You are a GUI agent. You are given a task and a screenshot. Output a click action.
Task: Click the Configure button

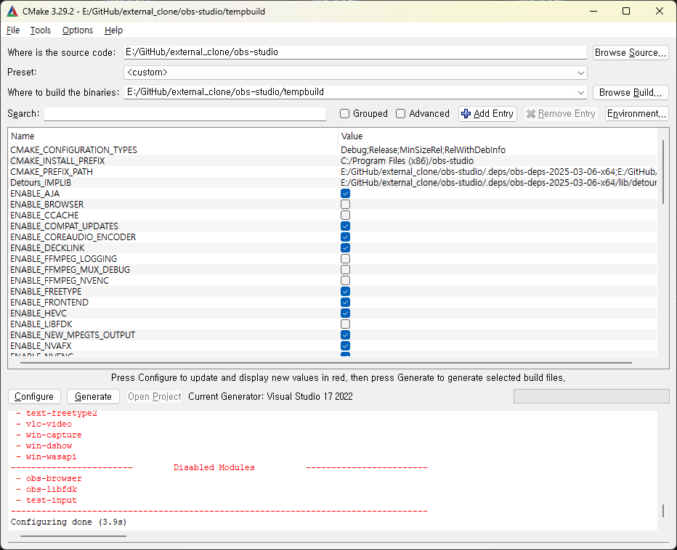tap(34, 396)
